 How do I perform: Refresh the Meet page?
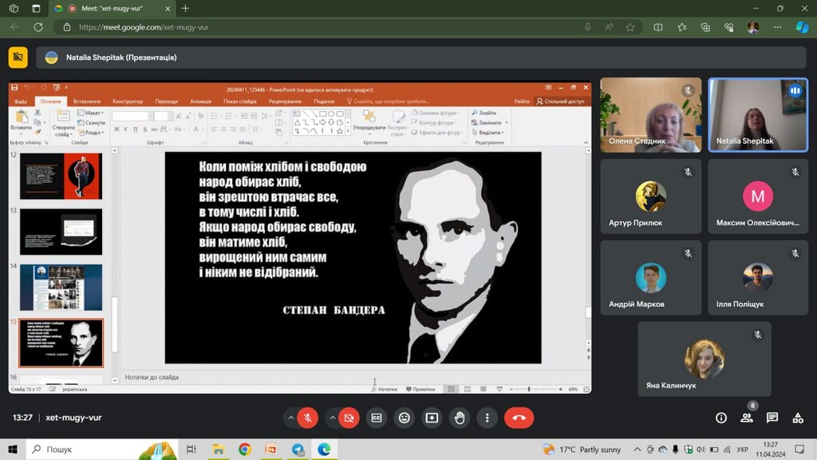[x=38, y=27]
